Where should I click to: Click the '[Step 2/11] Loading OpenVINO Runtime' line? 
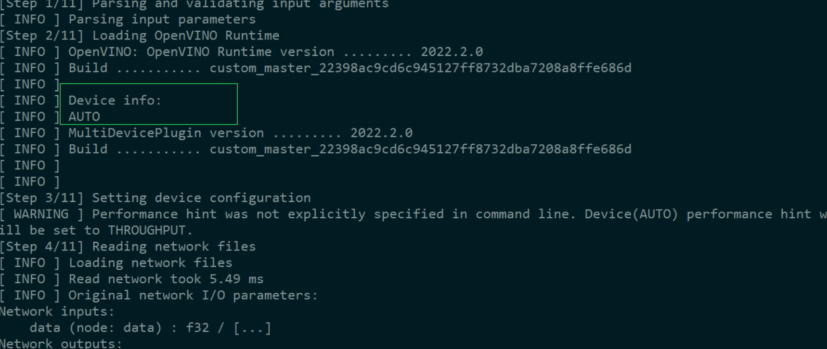point(140,36)
